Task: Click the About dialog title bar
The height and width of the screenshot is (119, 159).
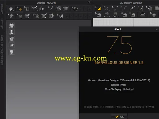Action: (x=119, y=29)
